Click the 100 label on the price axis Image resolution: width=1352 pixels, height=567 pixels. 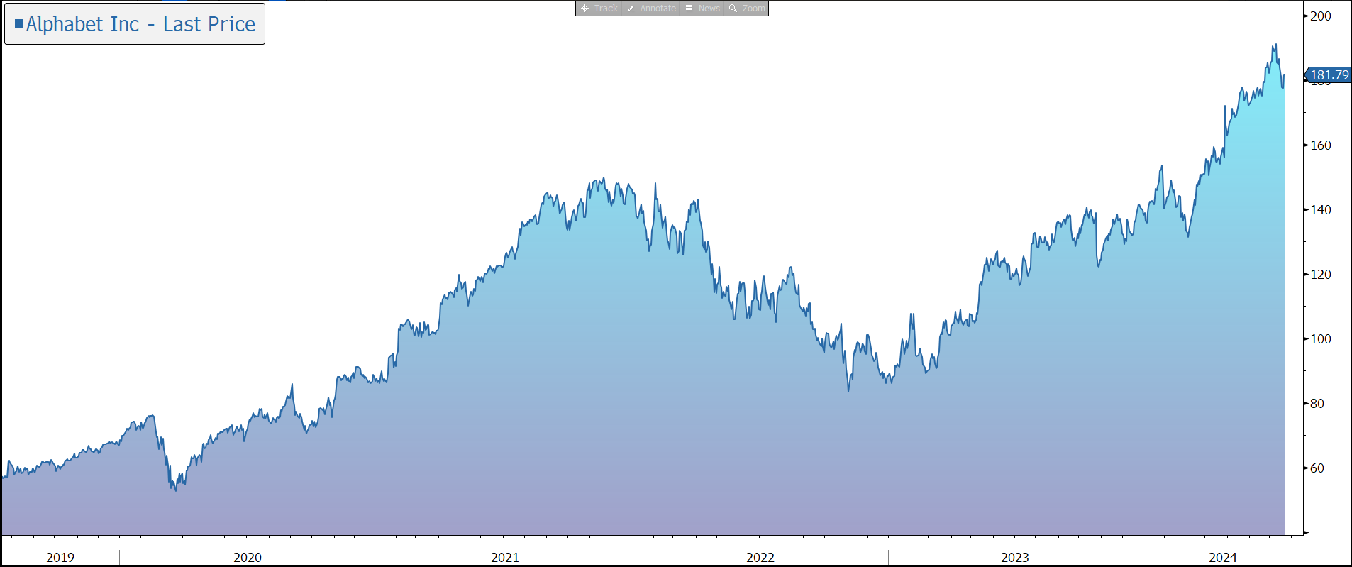(1320, 339)
